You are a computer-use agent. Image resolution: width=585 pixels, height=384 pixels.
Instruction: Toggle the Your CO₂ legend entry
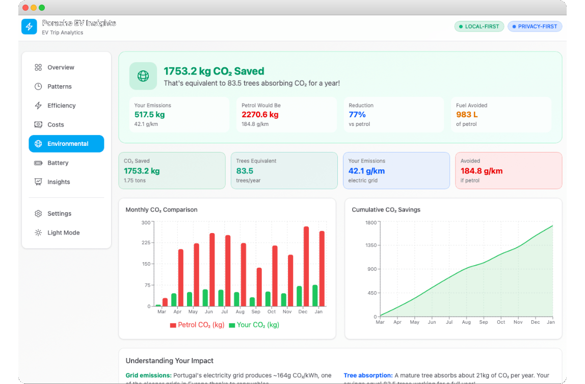(x=256, y=324)
